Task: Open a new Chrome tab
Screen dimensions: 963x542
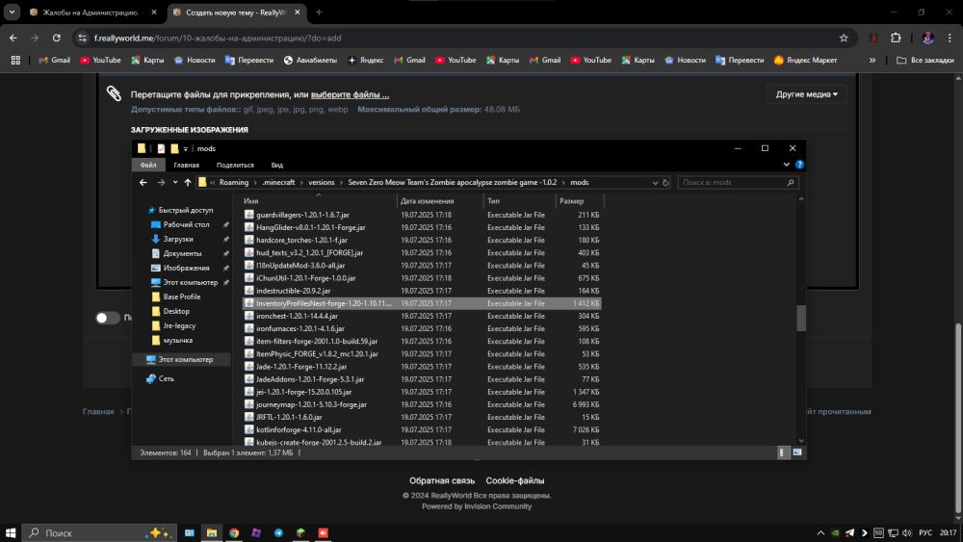Action: (319, 13)
